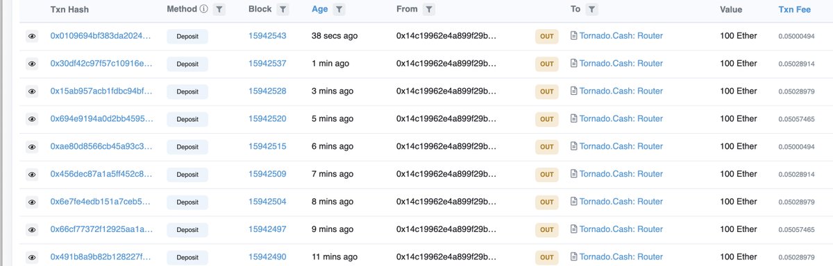Select txn fee 0.05057465 in block 15942520 row

(797, 119)
